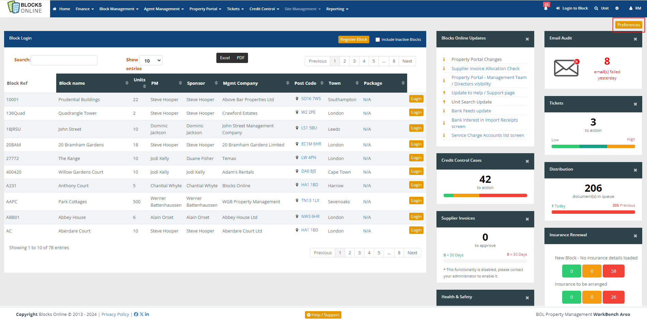
Task: Click Login to Block in top bar
Action: click(x=572, y=8)
